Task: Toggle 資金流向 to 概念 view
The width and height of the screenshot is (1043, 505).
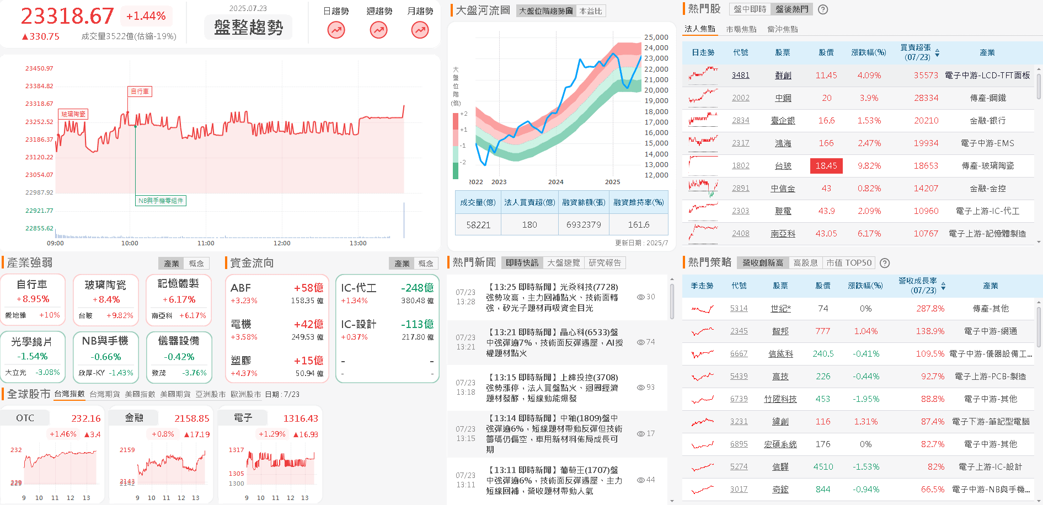Action: pyautogui.click(x=426, y=264)
